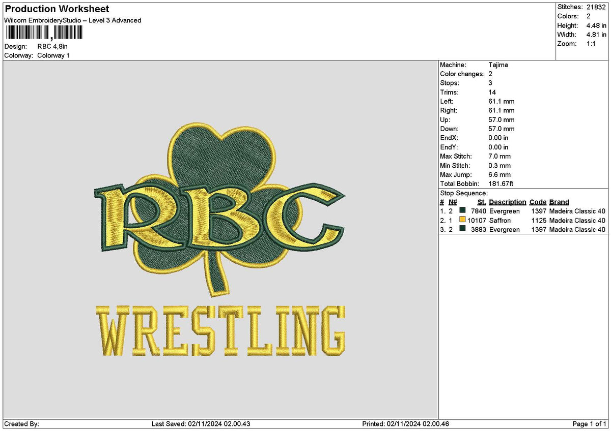Click the WRESTLING lettering in the preview
The width and height of the screenshot is (611, 431).
click(221, 328)
